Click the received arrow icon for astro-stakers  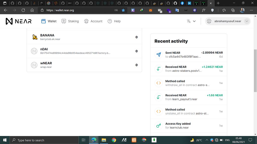pyautogui.click(x=159, y=69)
